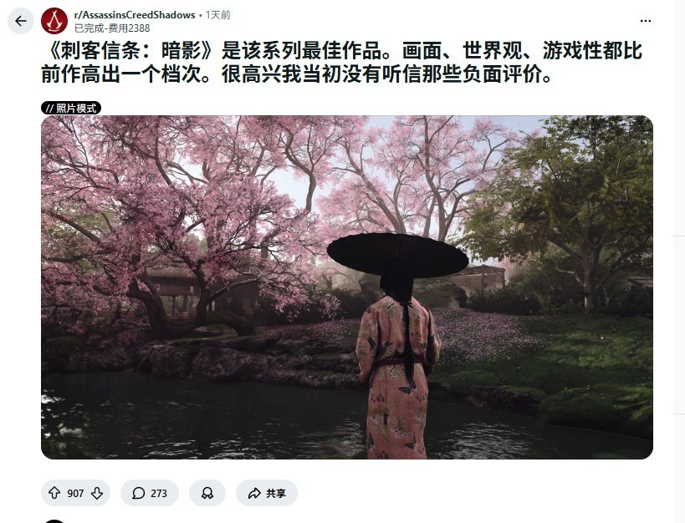The height and width of the screenshot is (523, 685).
Task: Downvote the post with the down arrow
Action: 97,493
